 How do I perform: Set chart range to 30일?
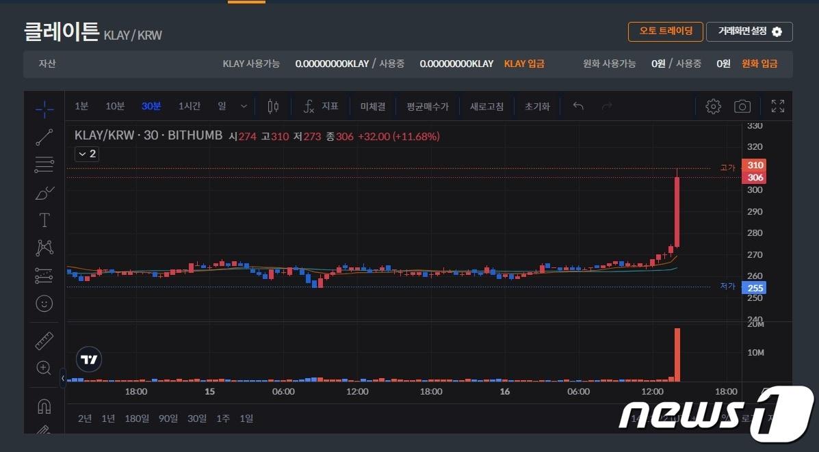[197, 418]
